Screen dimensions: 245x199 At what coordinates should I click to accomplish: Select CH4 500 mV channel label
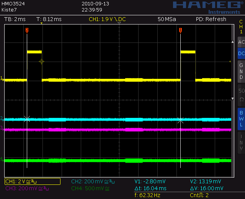click(x=90, y=188)
